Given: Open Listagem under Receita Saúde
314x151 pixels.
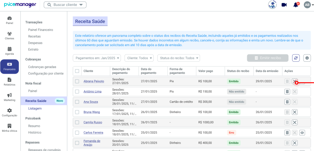Looking at the screenshot, I should point(35,109).
